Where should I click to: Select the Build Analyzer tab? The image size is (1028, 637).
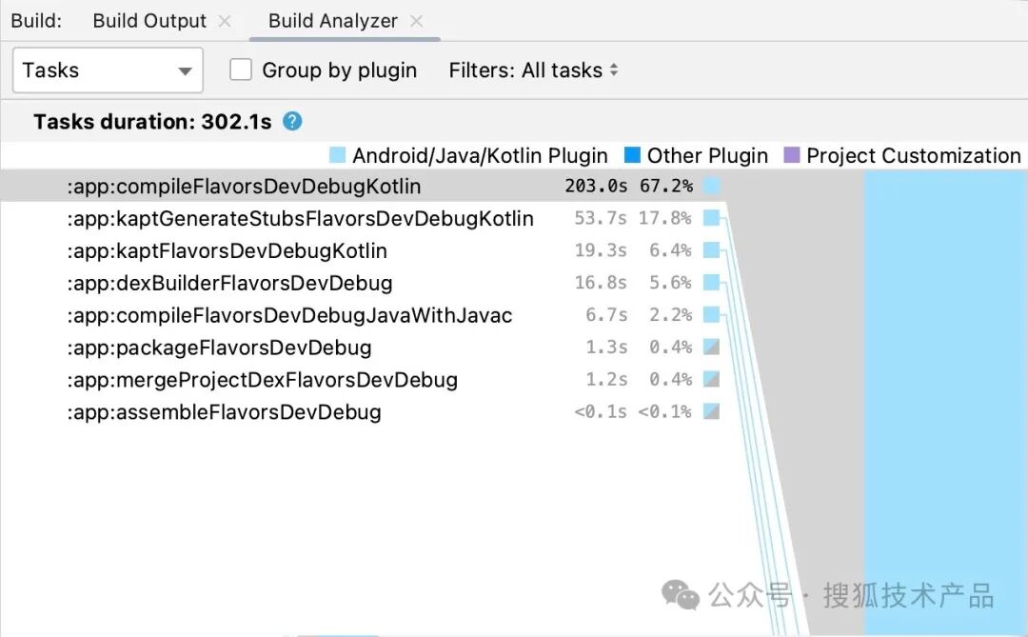333,21
